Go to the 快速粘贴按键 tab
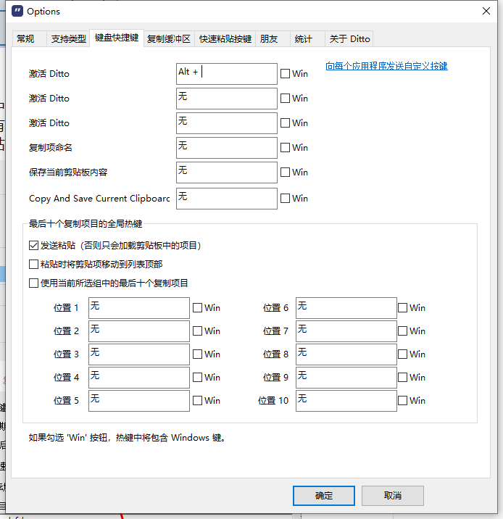Screen dimensions: 503x519 pyautogui.click(x=225, y=39)
